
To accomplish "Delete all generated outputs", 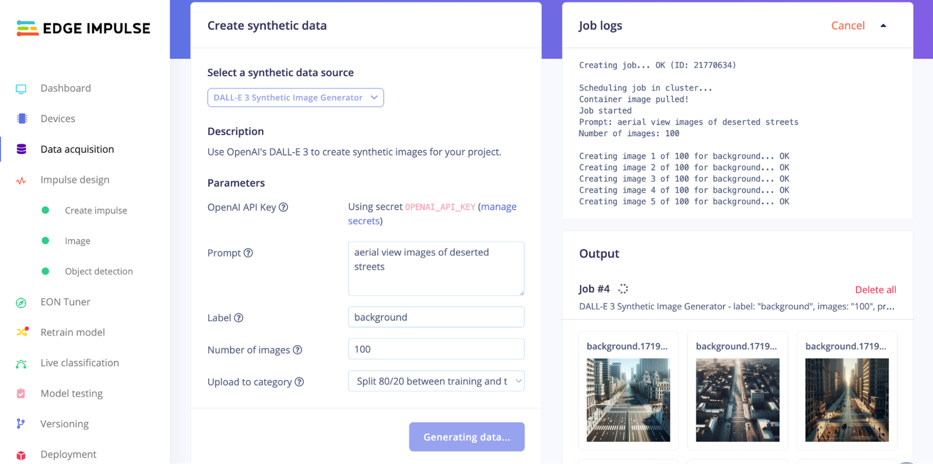I will (x=876, y=289).
